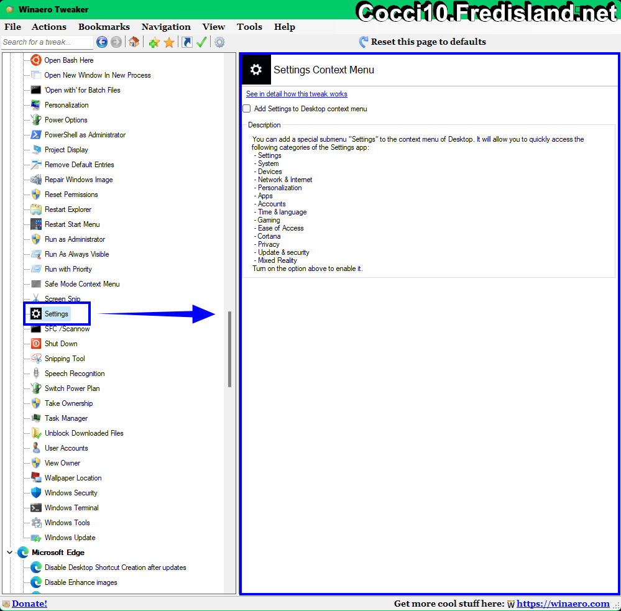This screenshot has width=621, height=611.
Task: Select Disable Desktop Shortcut Creation after updates
Action: 115,567
